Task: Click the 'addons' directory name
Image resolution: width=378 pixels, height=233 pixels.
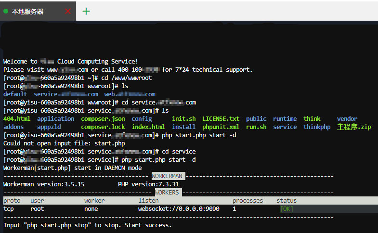Action: coord(13,127)
